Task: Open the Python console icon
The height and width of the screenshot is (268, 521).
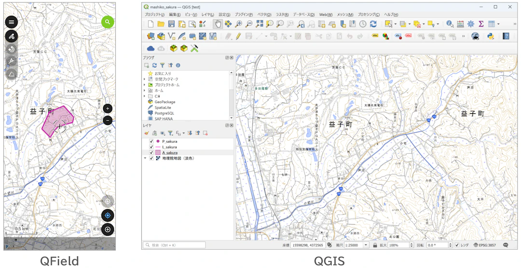Action: pyautogui.click(x=490, y=36)
